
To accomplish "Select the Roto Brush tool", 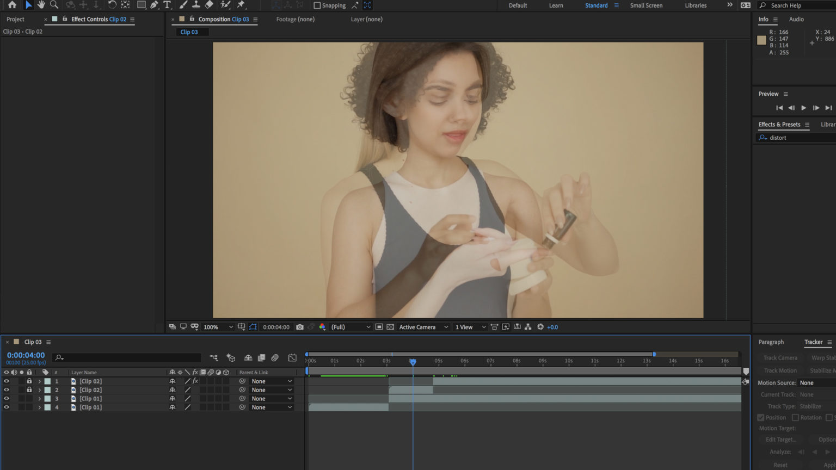I will pos(225,5).
